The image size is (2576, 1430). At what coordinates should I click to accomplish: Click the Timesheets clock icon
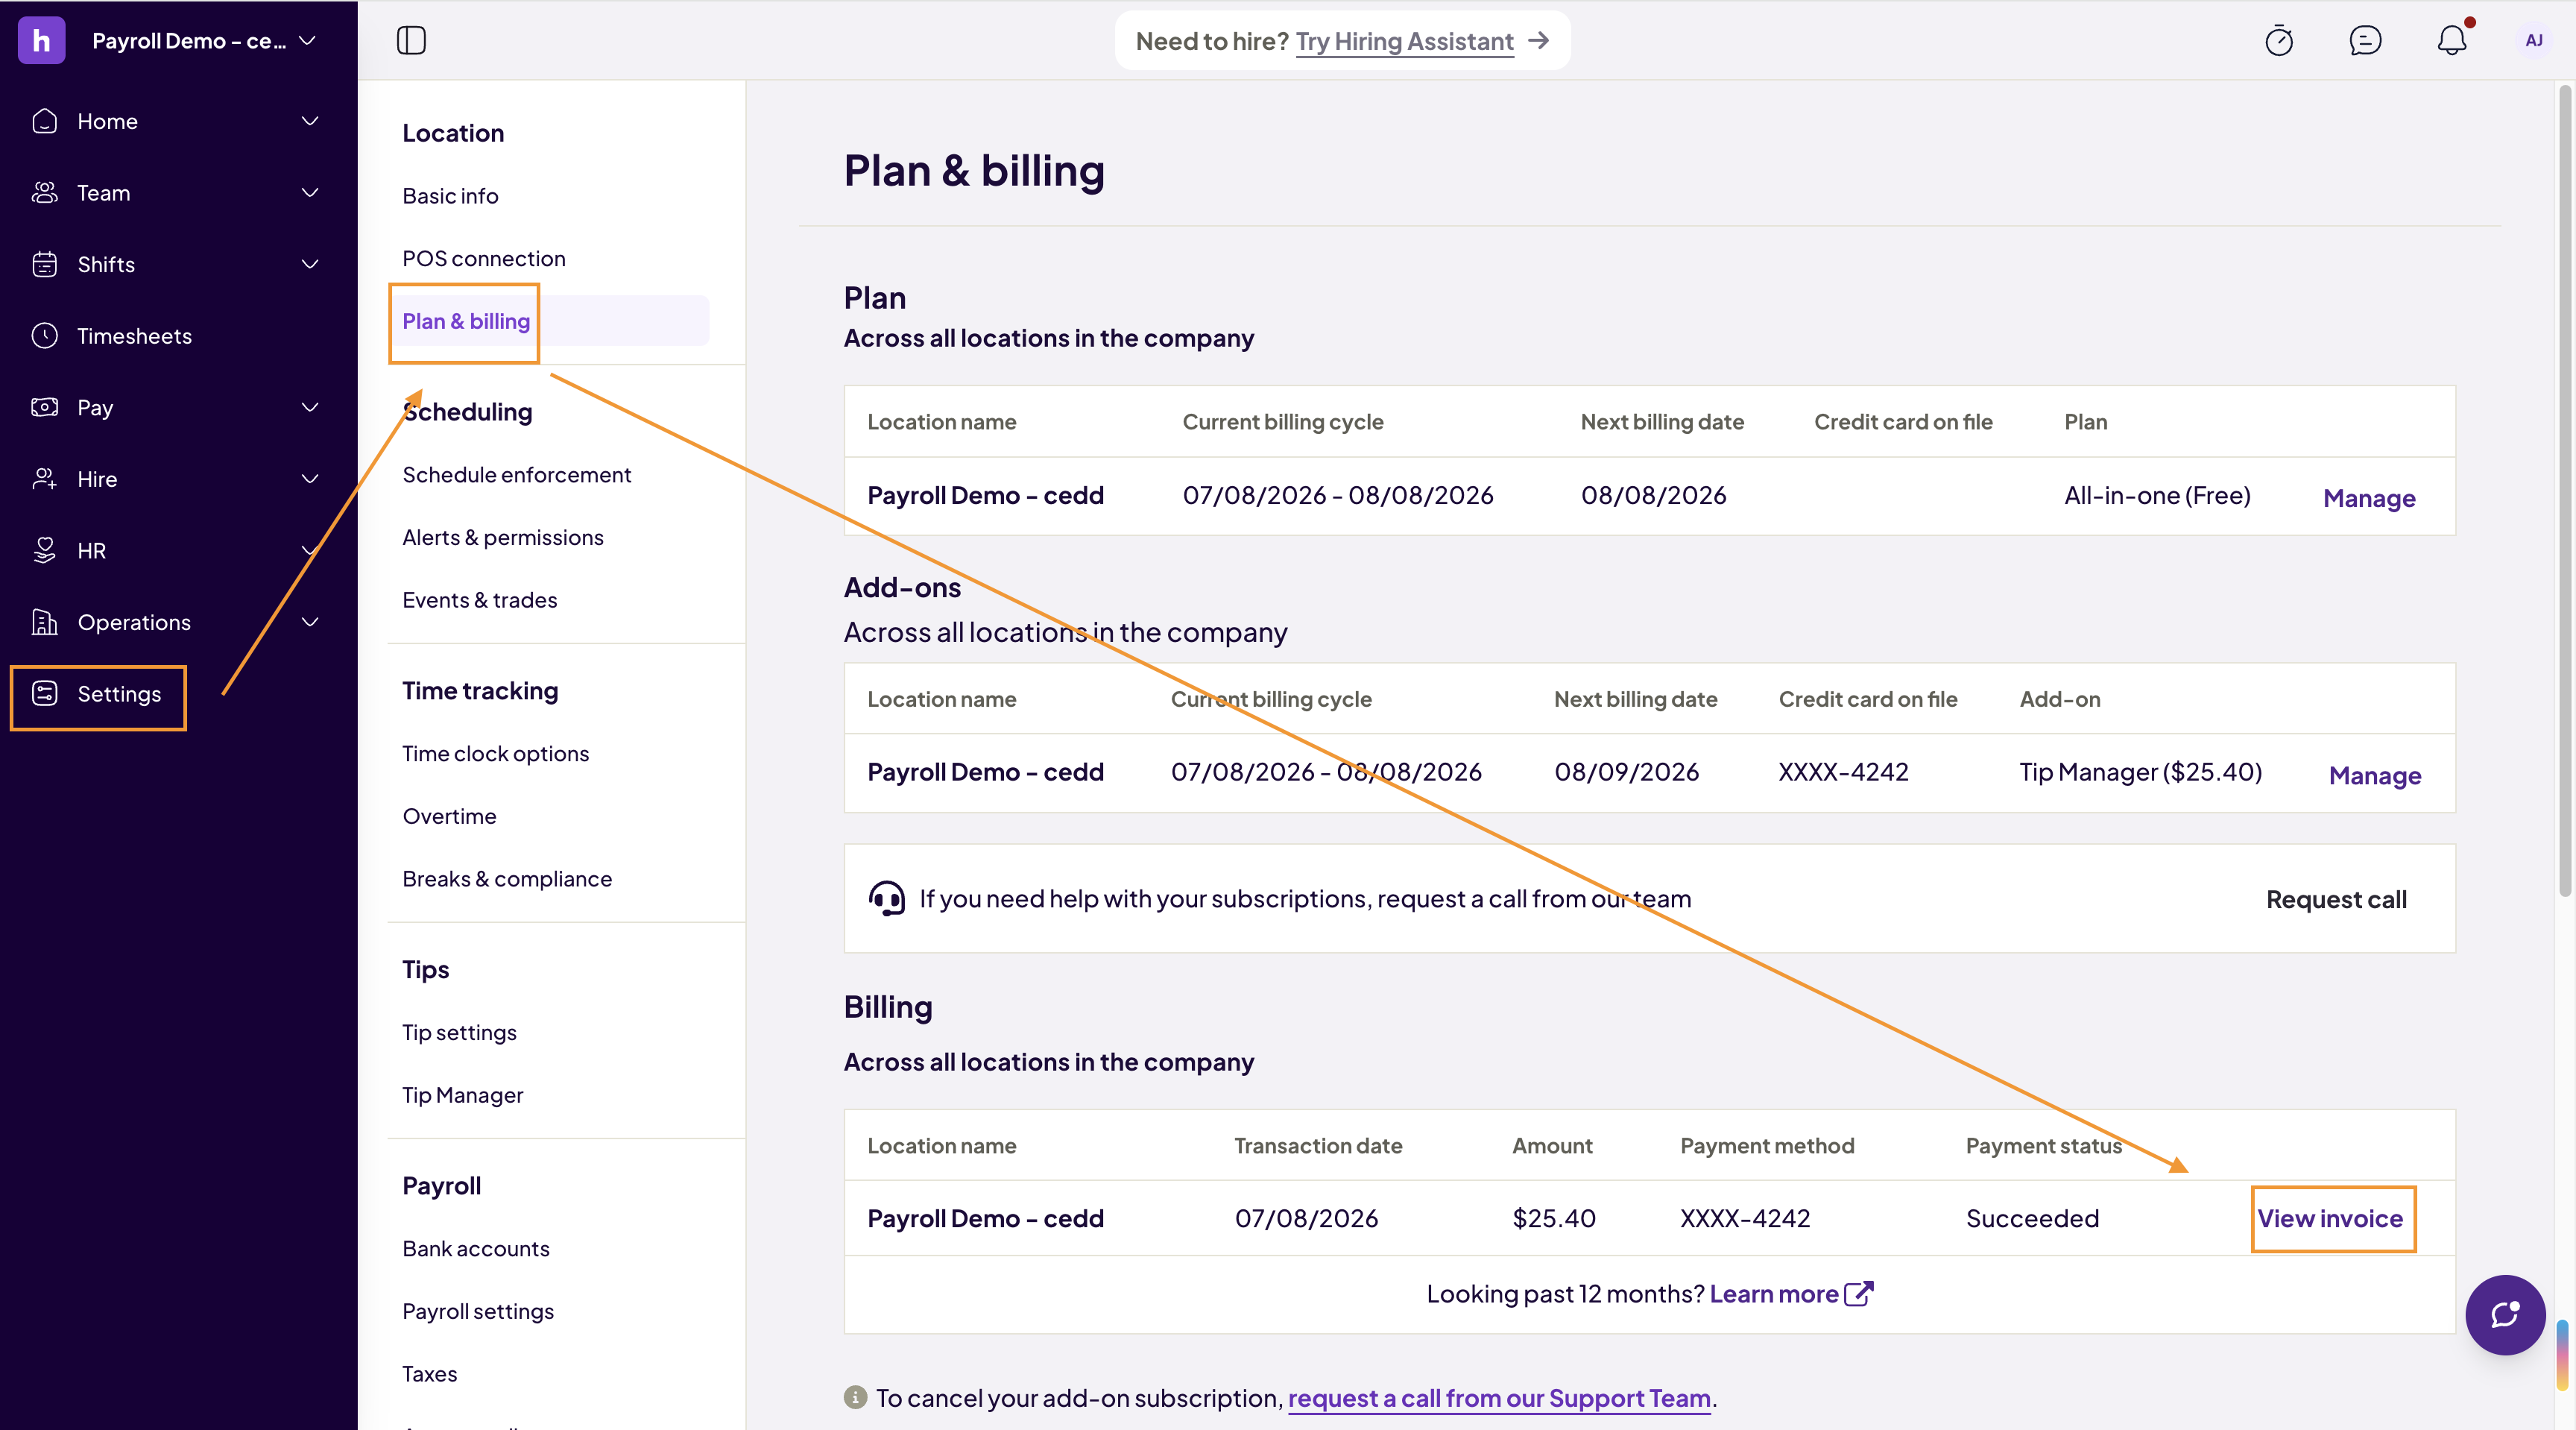click(x=45, y=336)
